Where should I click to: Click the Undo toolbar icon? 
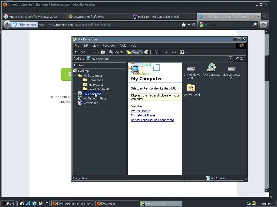tap(174, 52)
